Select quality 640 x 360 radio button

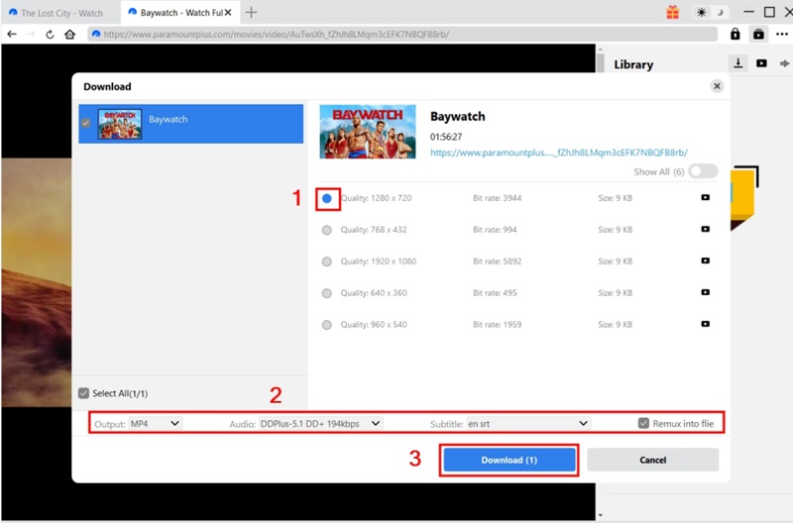point(327,293)
